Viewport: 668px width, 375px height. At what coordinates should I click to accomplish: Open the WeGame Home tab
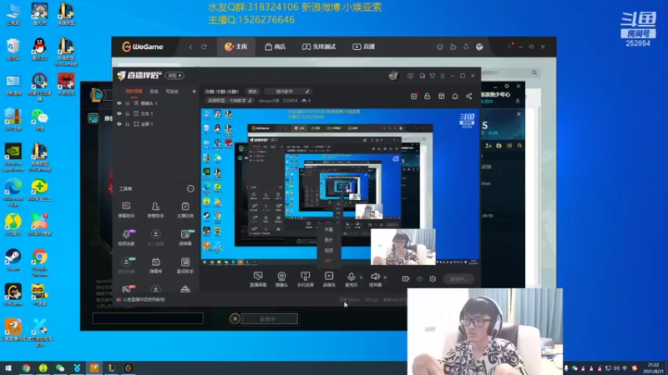[236, 47]
